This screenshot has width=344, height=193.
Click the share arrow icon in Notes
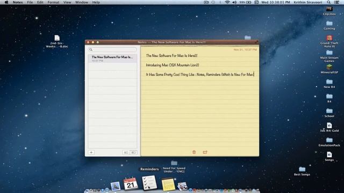[x=205, y=152]
